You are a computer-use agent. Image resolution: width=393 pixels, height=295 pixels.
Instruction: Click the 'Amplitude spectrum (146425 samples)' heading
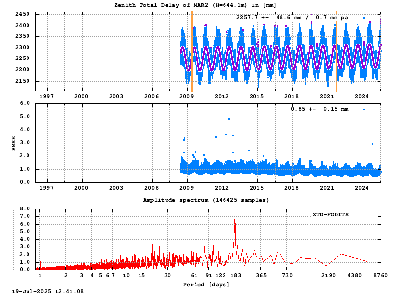pos(206,200)
